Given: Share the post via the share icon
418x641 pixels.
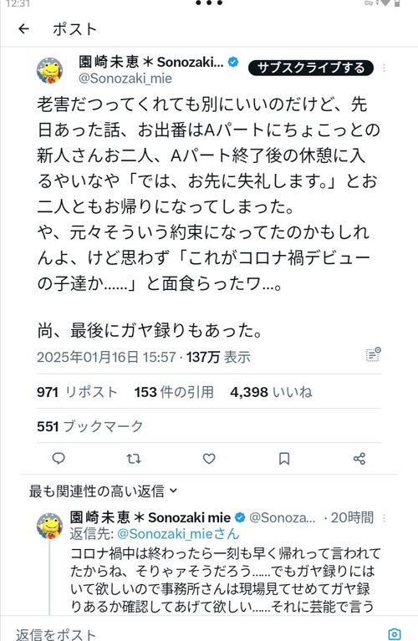Looking at the screenshot, I should coord(359,459).
